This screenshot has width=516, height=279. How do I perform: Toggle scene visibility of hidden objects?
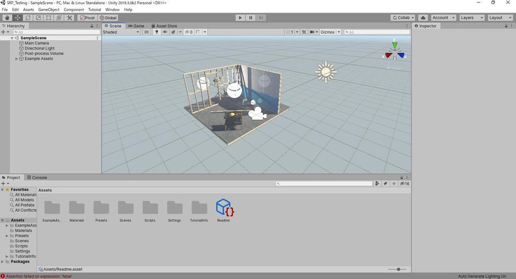[189, 32]
